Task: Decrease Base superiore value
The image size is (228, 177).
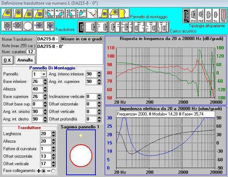Action: tap(45, 98)
